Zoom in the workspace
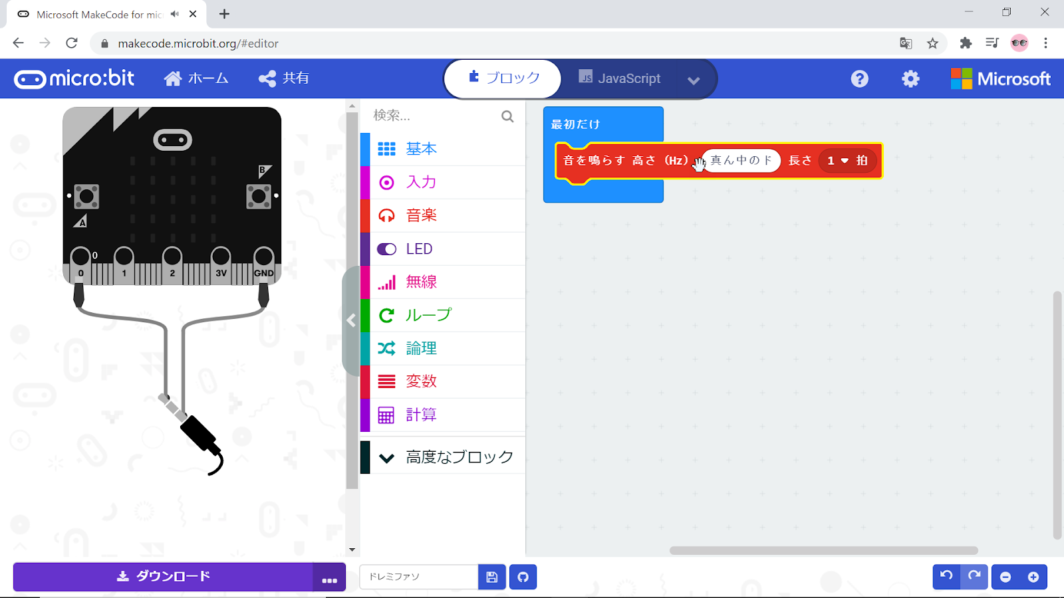This screenshot has height=598, width=1064. (x=1033, y=577)
